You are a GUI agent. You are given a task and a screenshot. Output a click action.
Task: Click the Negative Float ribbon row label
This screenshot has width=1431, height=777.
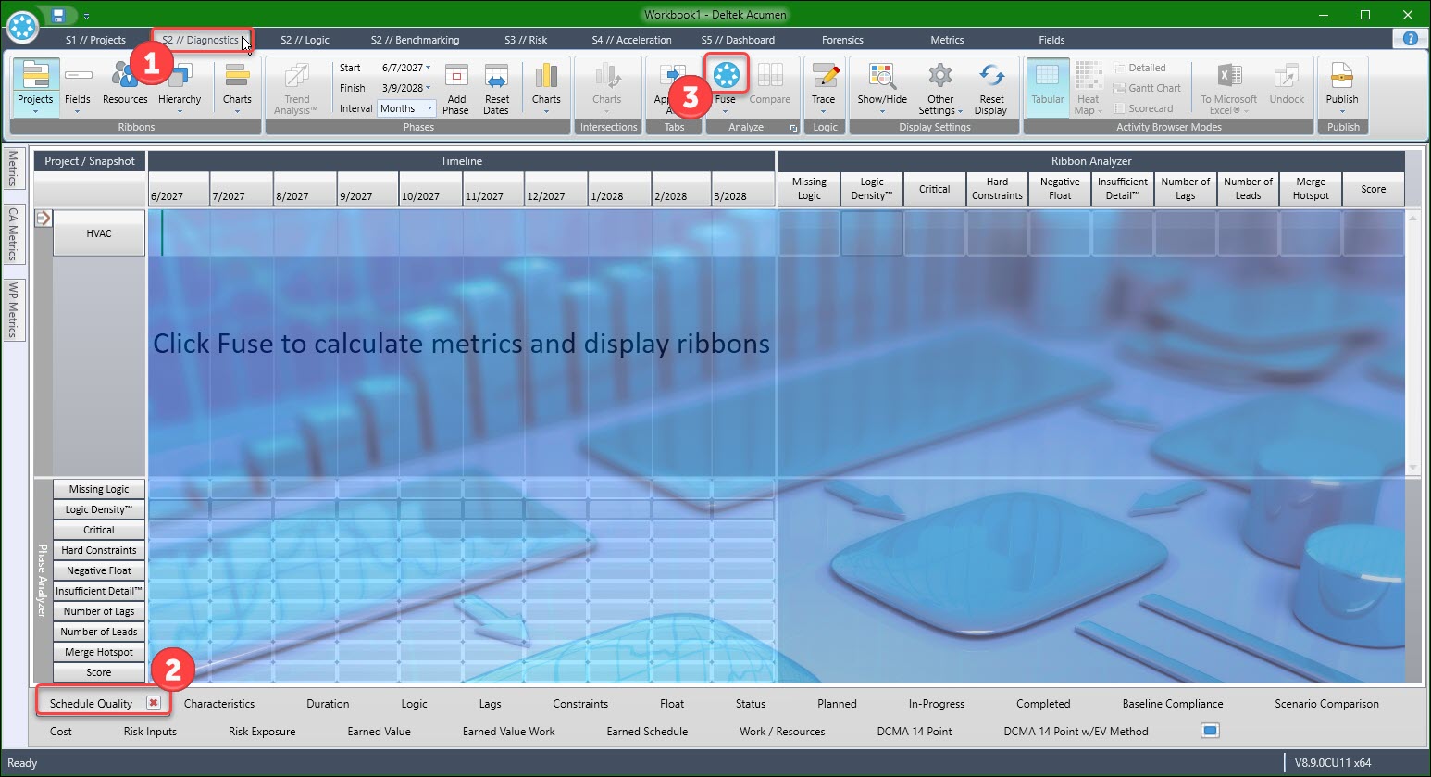[x=98, y=570]
